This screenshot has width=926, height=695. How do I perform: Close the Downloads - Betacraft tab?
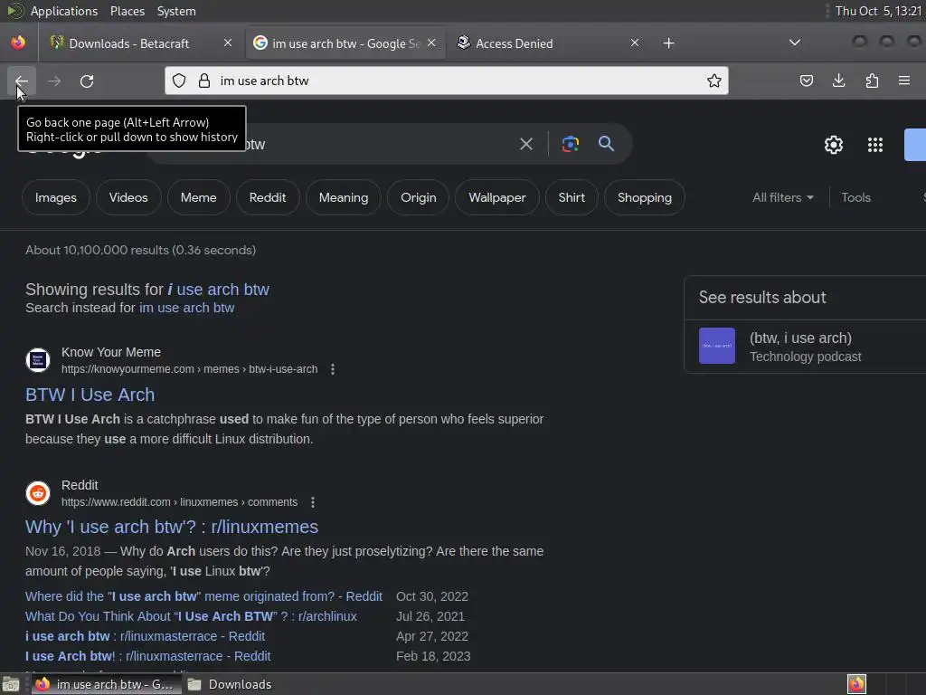coord(228,43)
